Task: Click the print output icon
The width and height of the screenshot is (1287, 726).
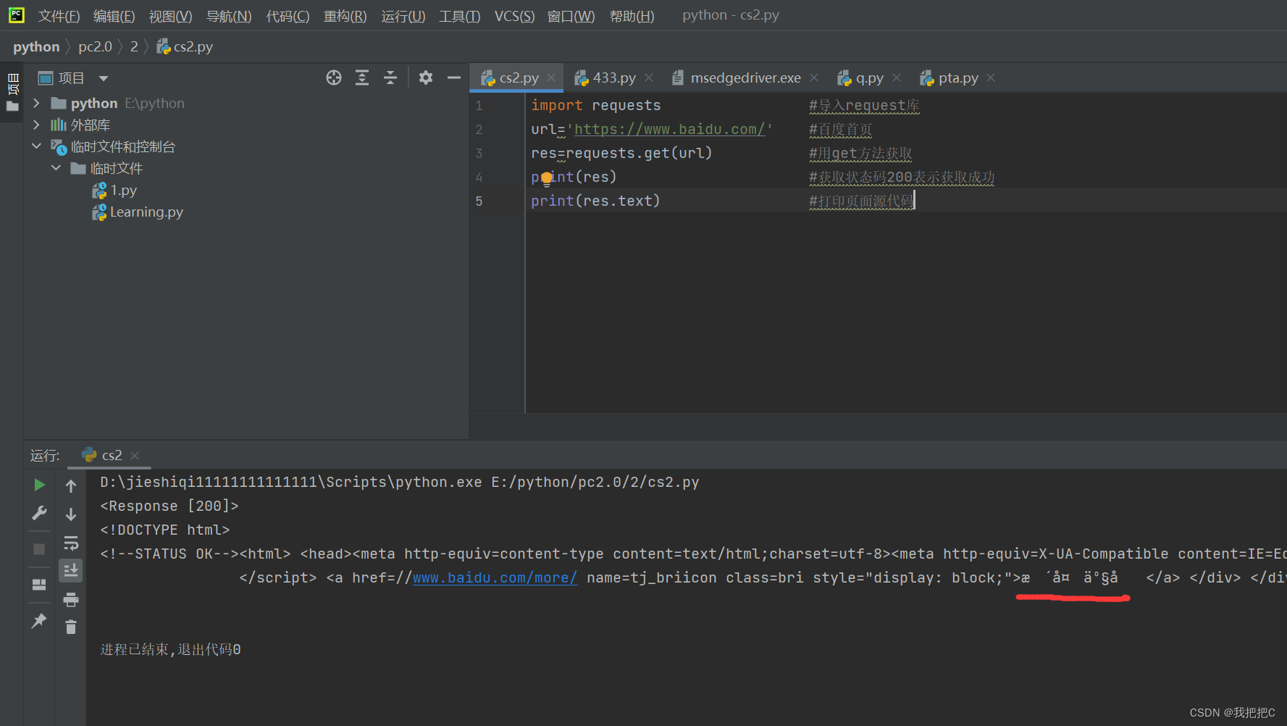Action: click(x=71, y=599)
